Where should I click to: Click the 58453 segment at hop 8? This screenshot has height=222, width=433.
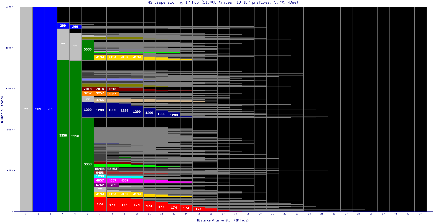(113, 169)
